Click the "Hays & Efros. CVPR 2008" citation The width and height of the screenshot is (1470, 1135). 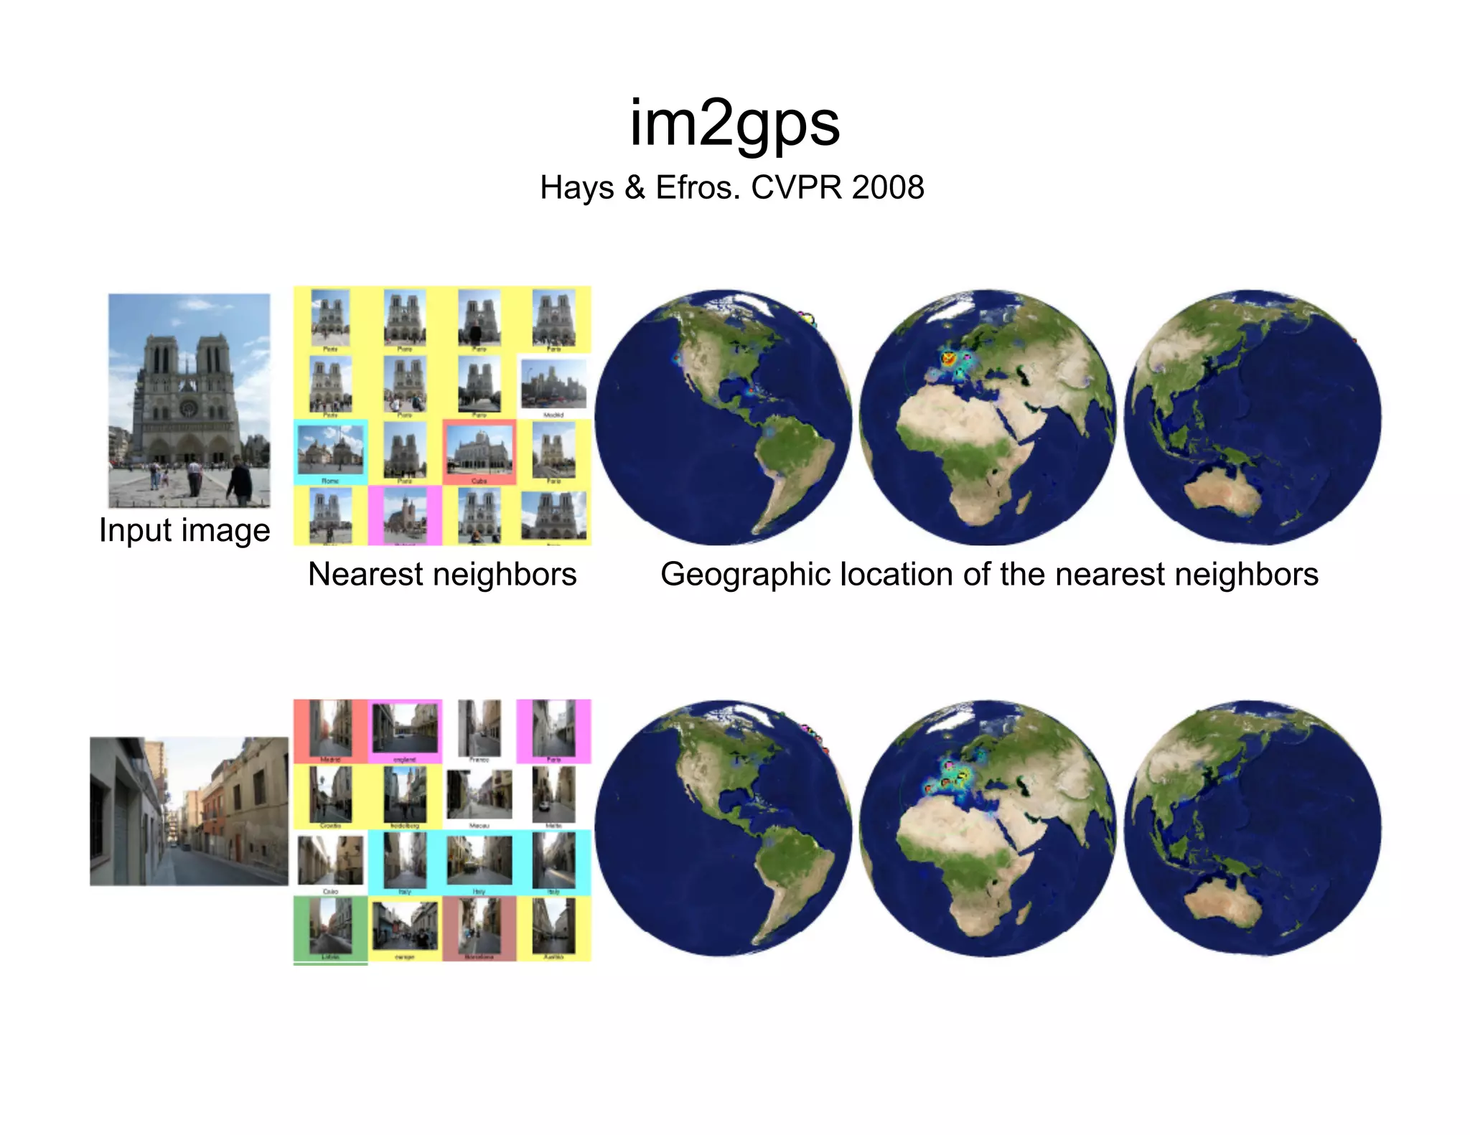[732, 187]
